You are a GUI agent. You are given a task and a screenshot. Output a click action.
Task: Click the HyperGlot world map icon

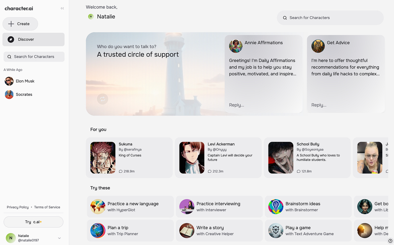coord(98,207)
